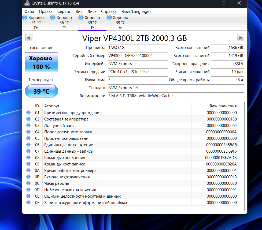Open the Язык(Language) menu

point(136,12)
